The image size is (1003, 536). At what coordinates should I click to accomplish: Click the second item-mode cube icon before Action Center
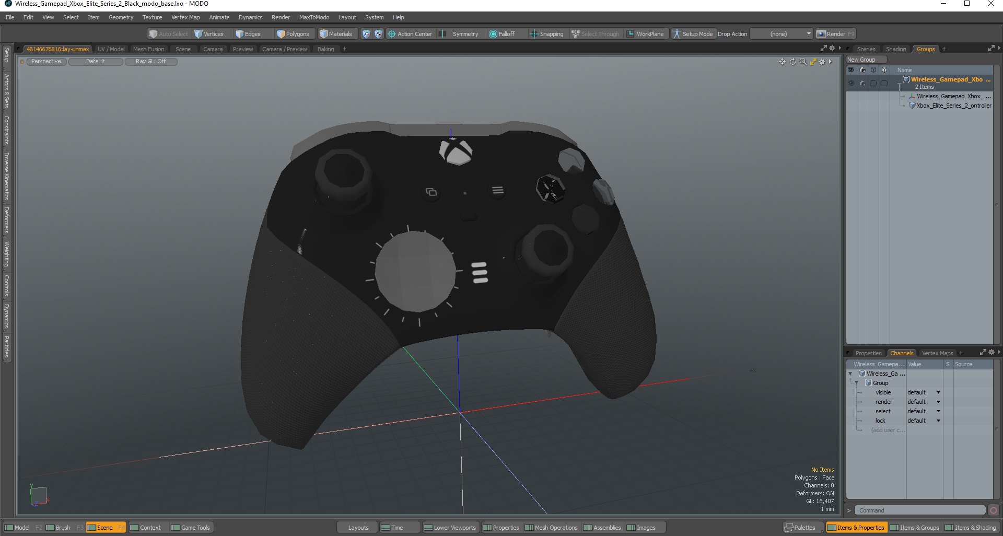[x=378, y=34]
